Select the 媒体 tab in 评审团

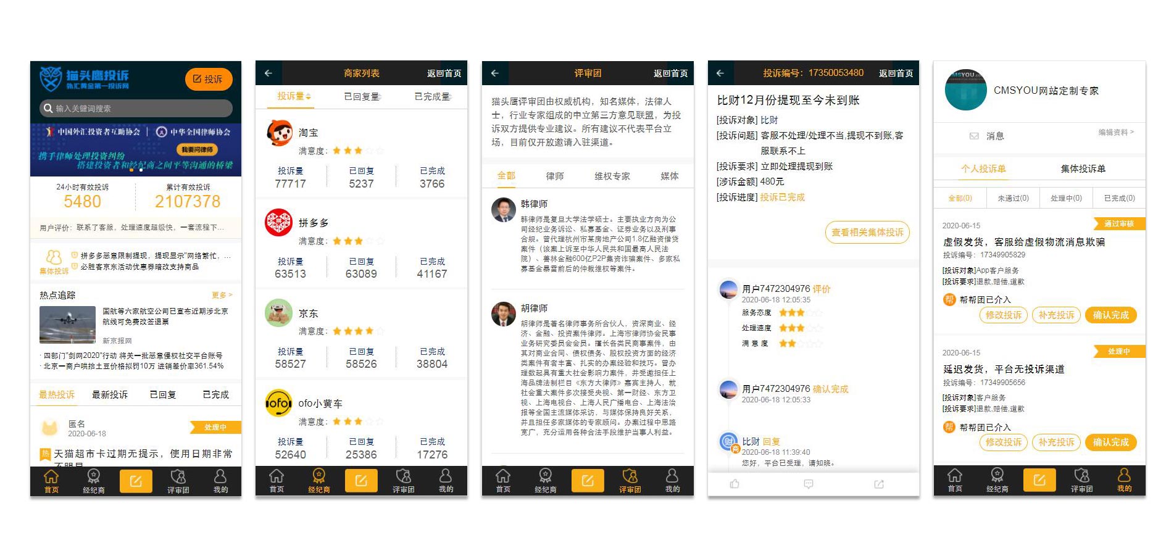click(x=670, y=176)
